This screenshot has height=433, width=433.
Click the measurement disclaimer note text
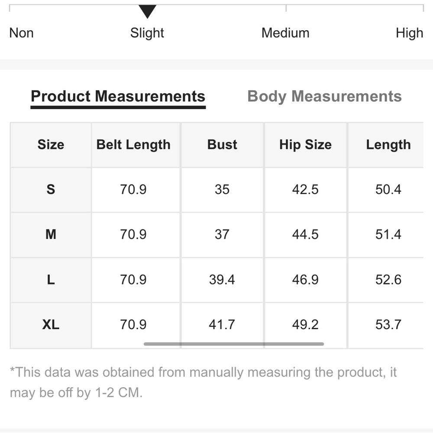203,382
